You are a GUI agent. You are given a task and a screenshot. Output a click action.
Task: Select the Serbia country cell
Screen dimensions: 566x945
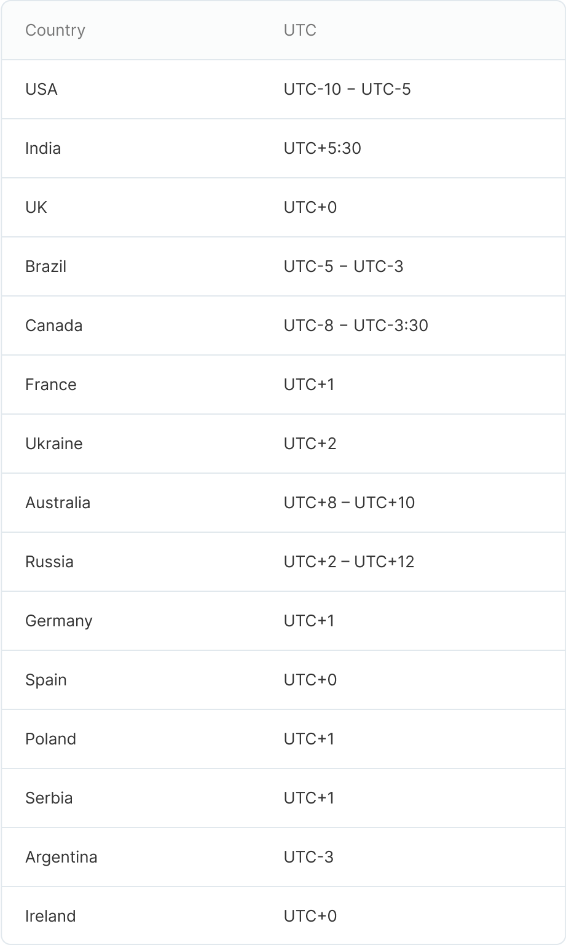(x=49, y=798)
